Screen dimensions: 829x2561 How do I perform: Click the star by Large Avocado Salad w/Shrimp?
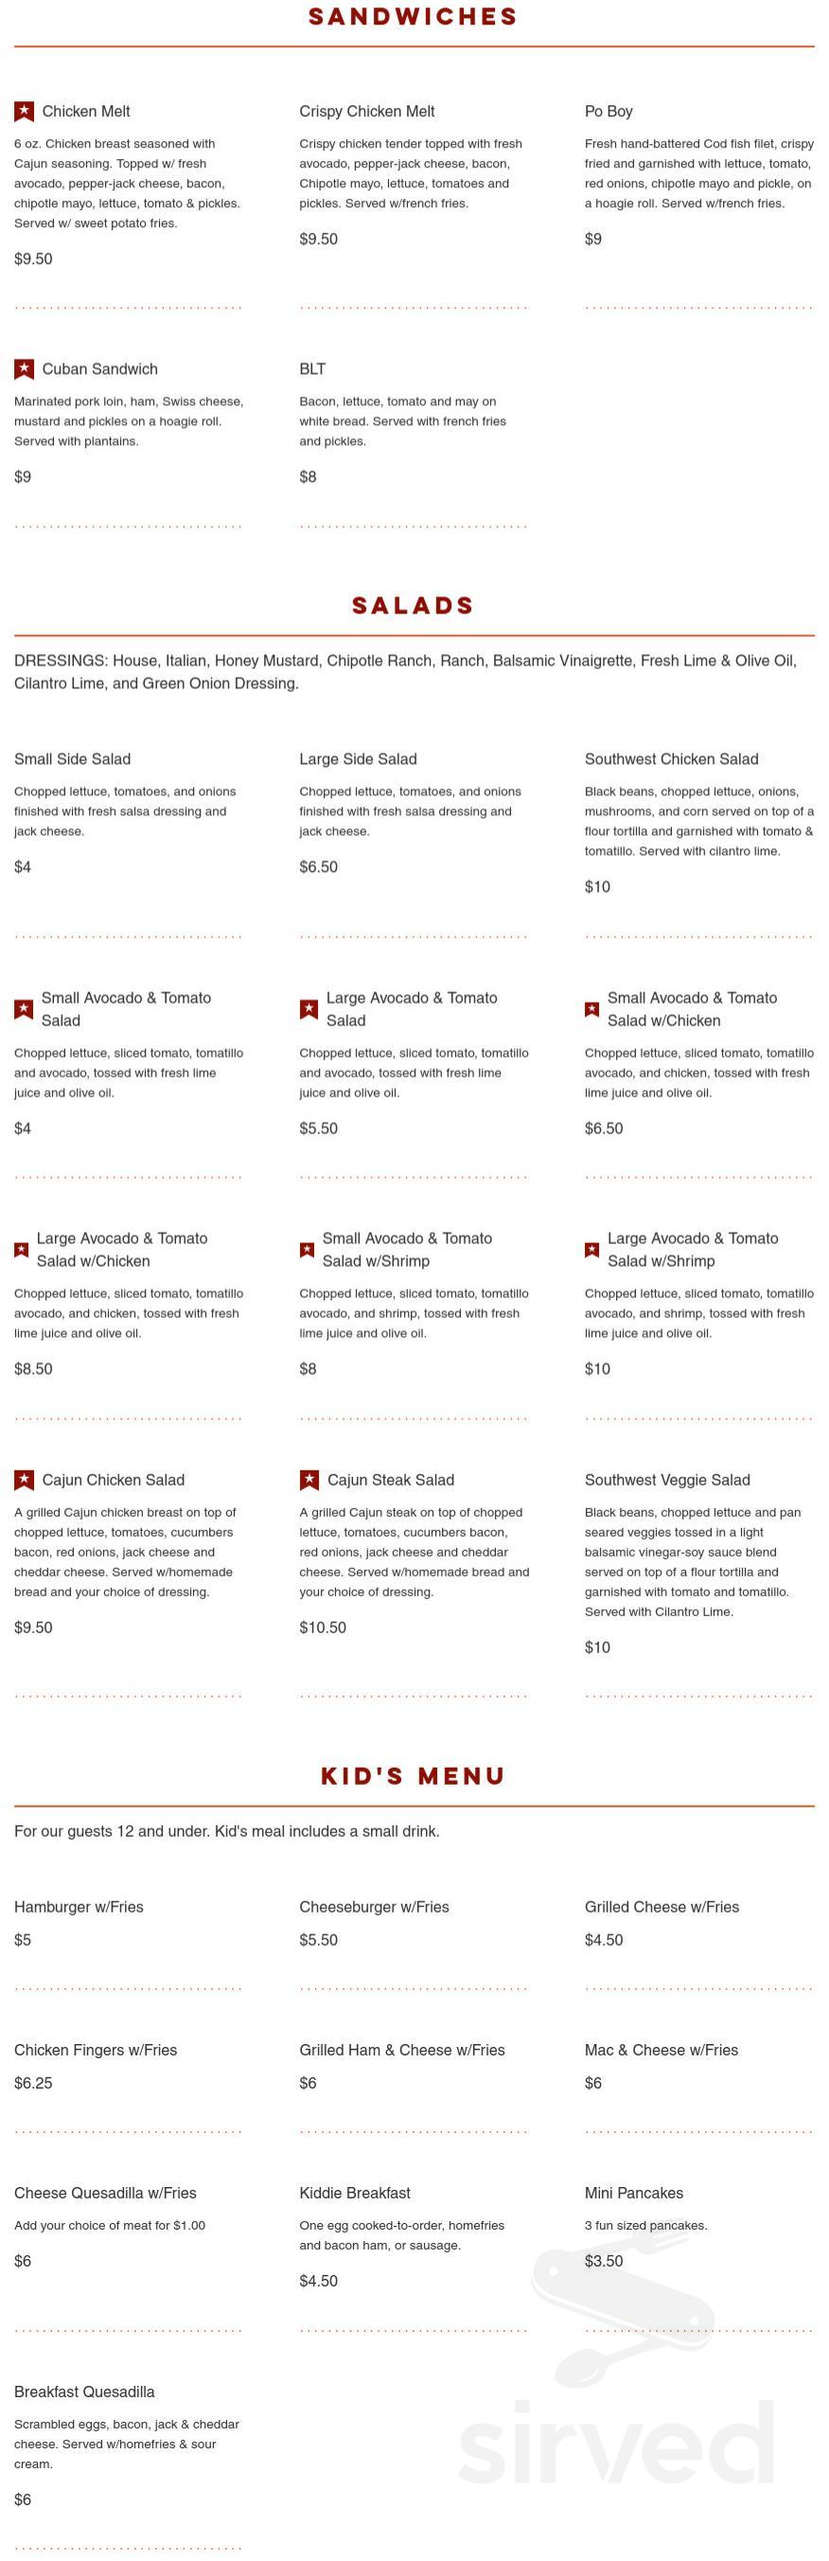(x=592, y=1250)
